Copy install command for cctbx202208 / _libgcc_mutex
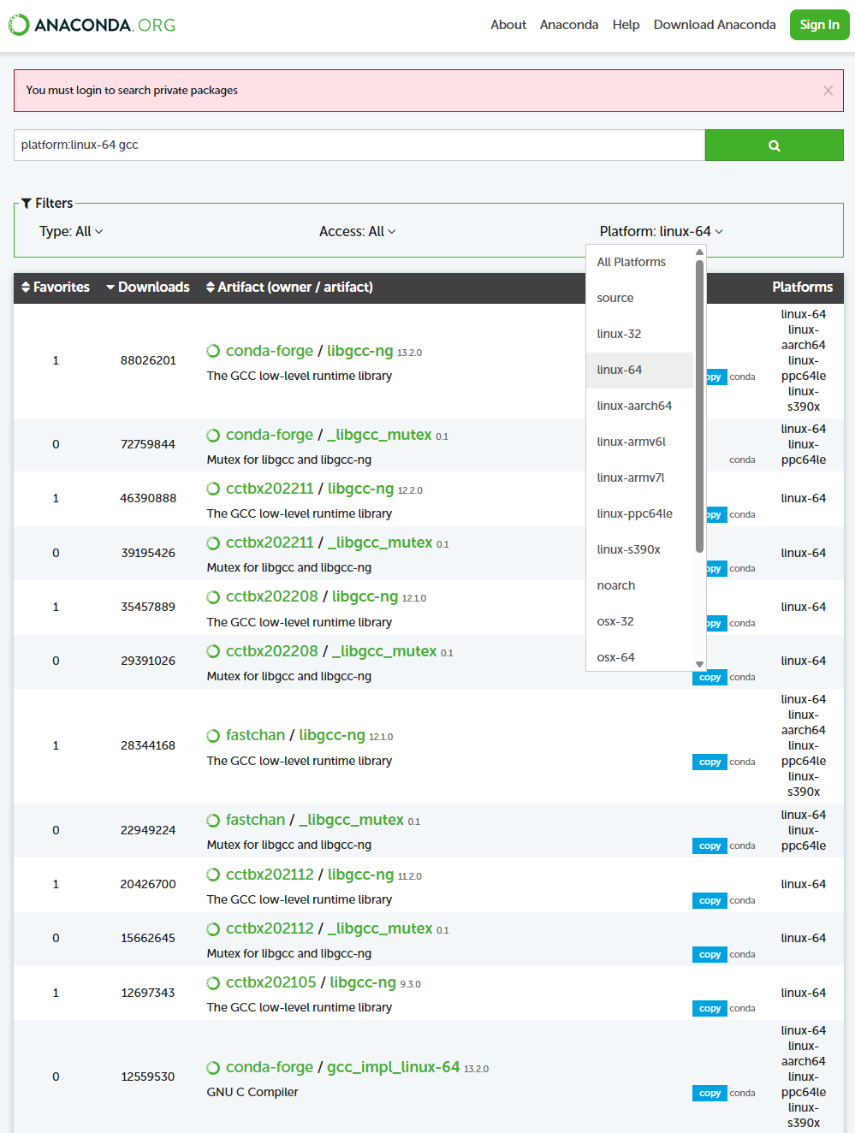The width and height of the screenshot is (855, 1133). coord(710,678)
